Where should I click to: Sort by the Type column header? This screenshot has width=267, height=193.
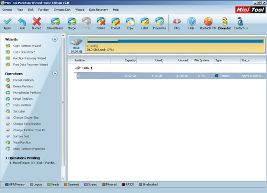[227, 60]
